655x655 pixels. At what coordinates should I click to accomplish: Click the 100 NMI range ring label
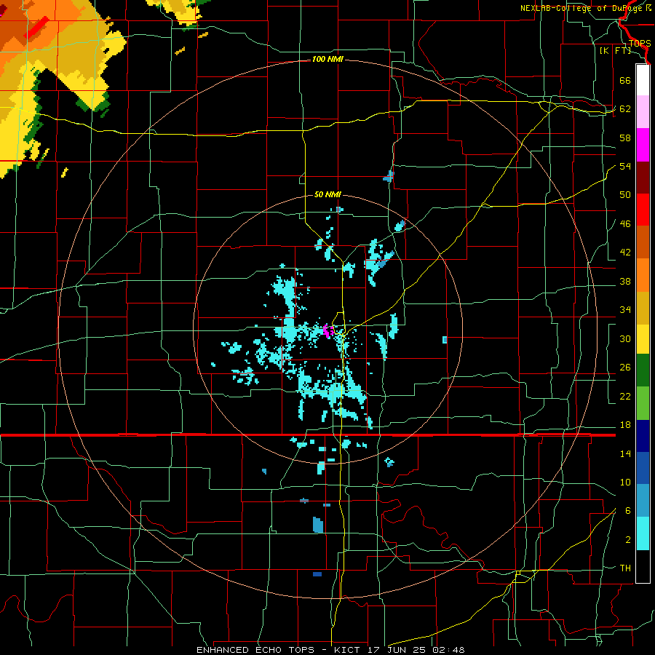point(327,60)
